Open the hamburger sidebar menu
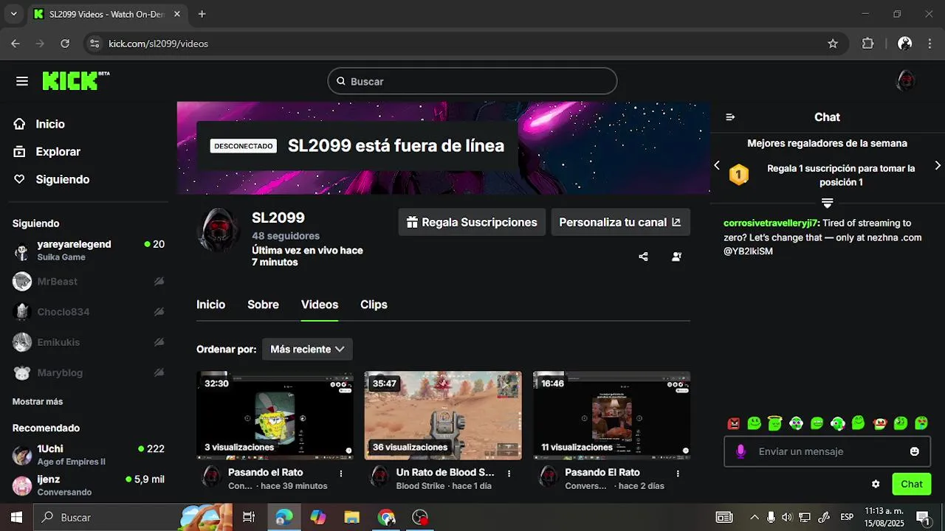945x531 pixels. tap(22, 81)
